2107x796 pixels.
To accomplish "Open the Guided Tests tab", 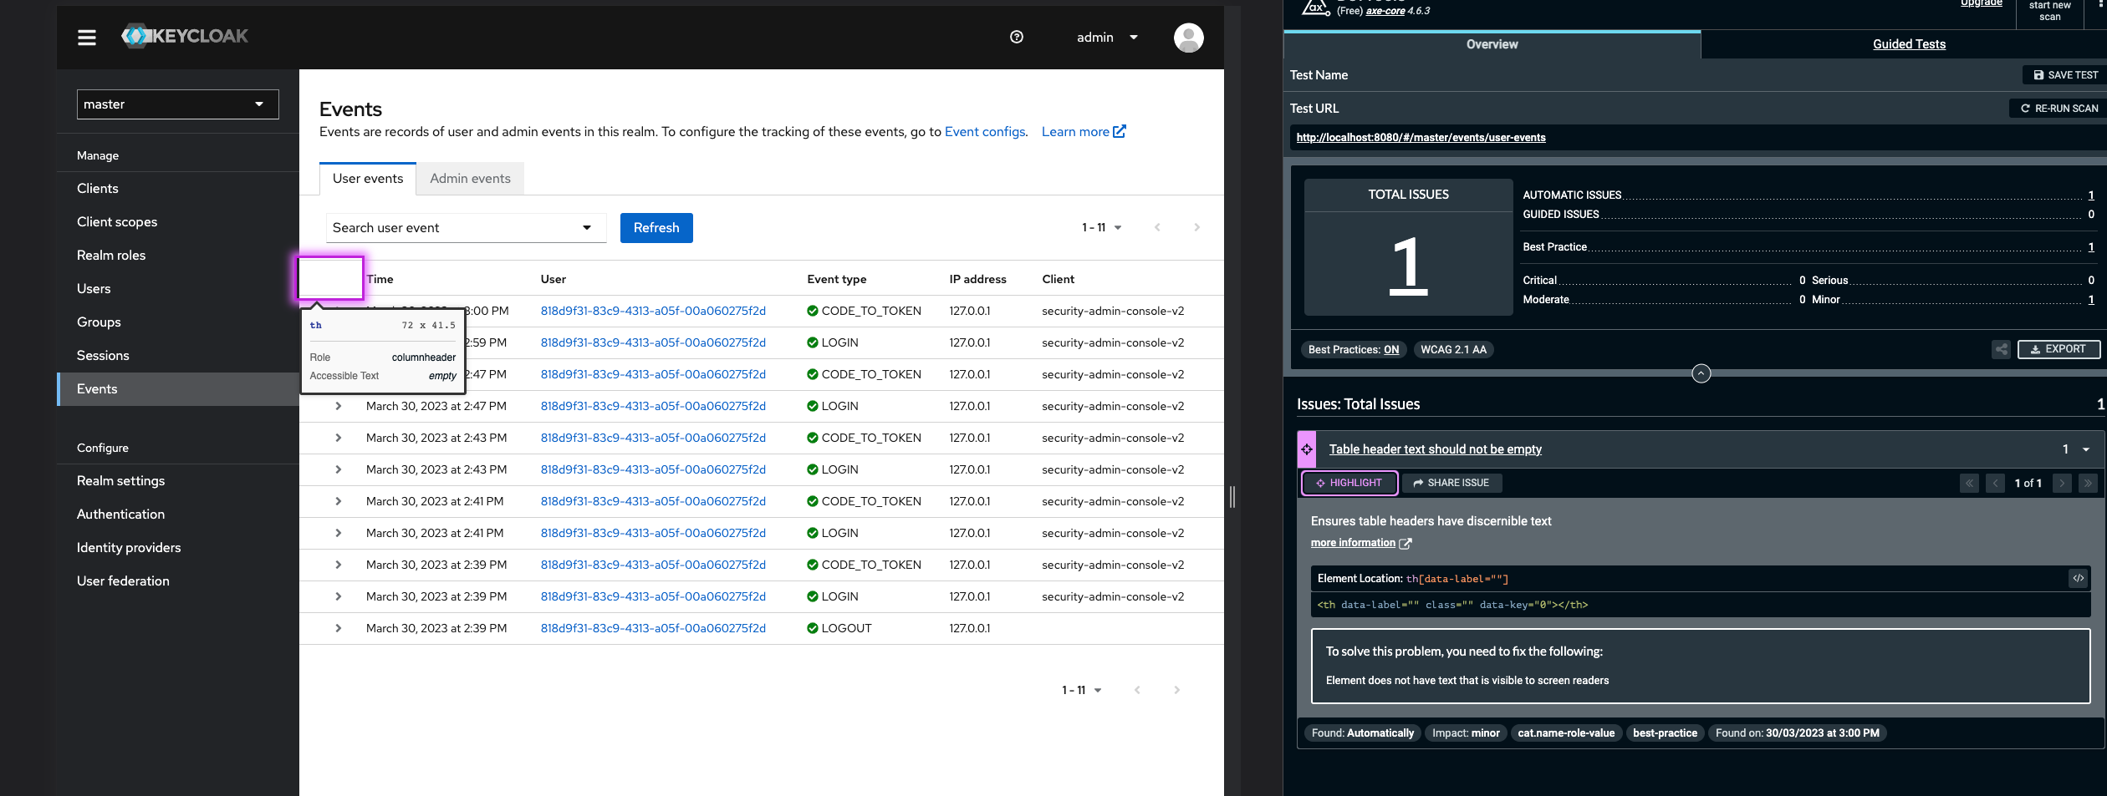I will pos(1909,43).
